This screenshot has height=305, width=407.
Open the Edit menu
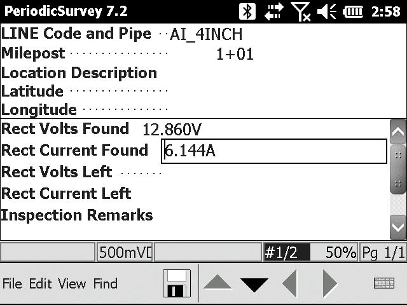(x=40, y=284)
